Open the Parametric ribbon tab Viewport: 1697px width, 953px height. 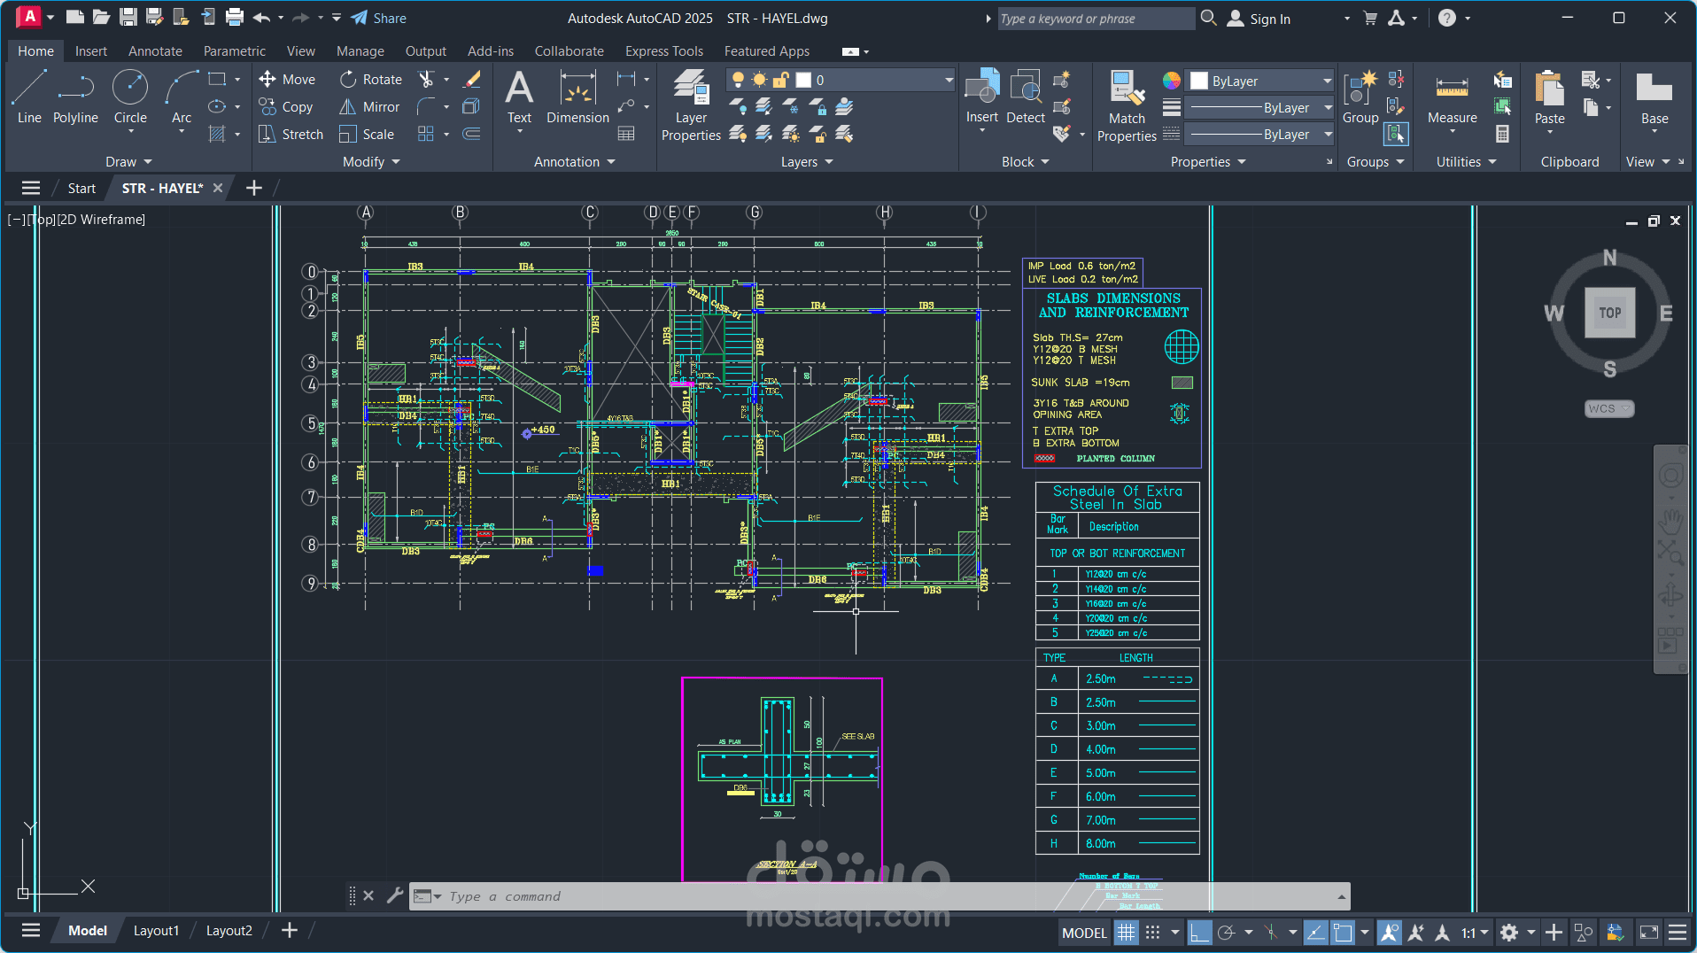234,51
